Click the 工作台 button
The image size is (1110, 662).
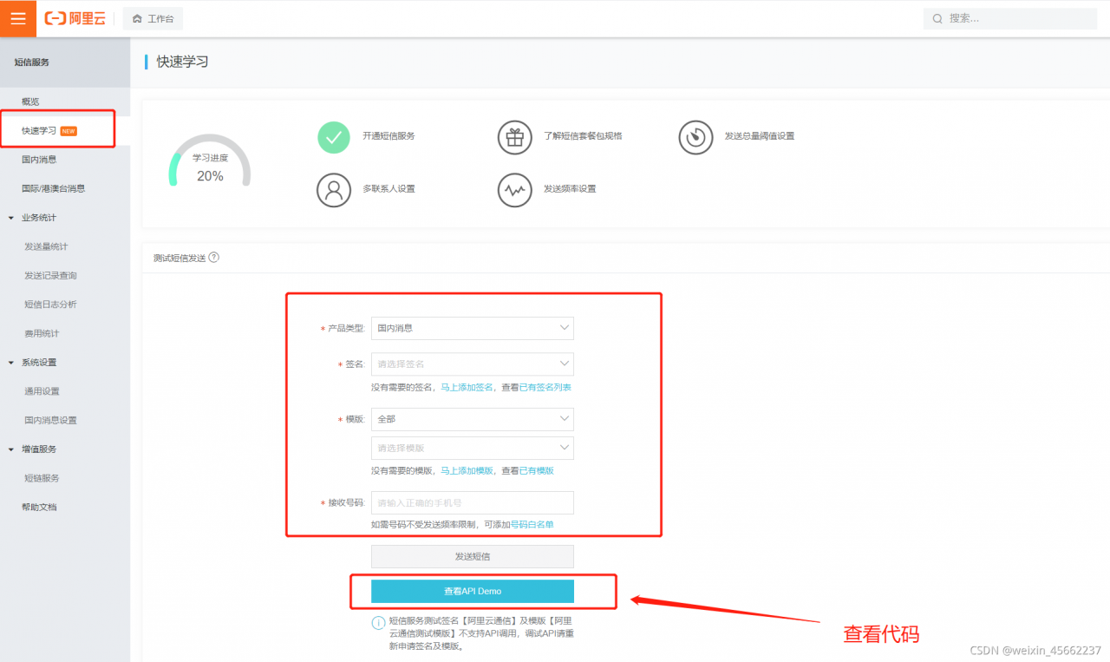tap(153, 18)
